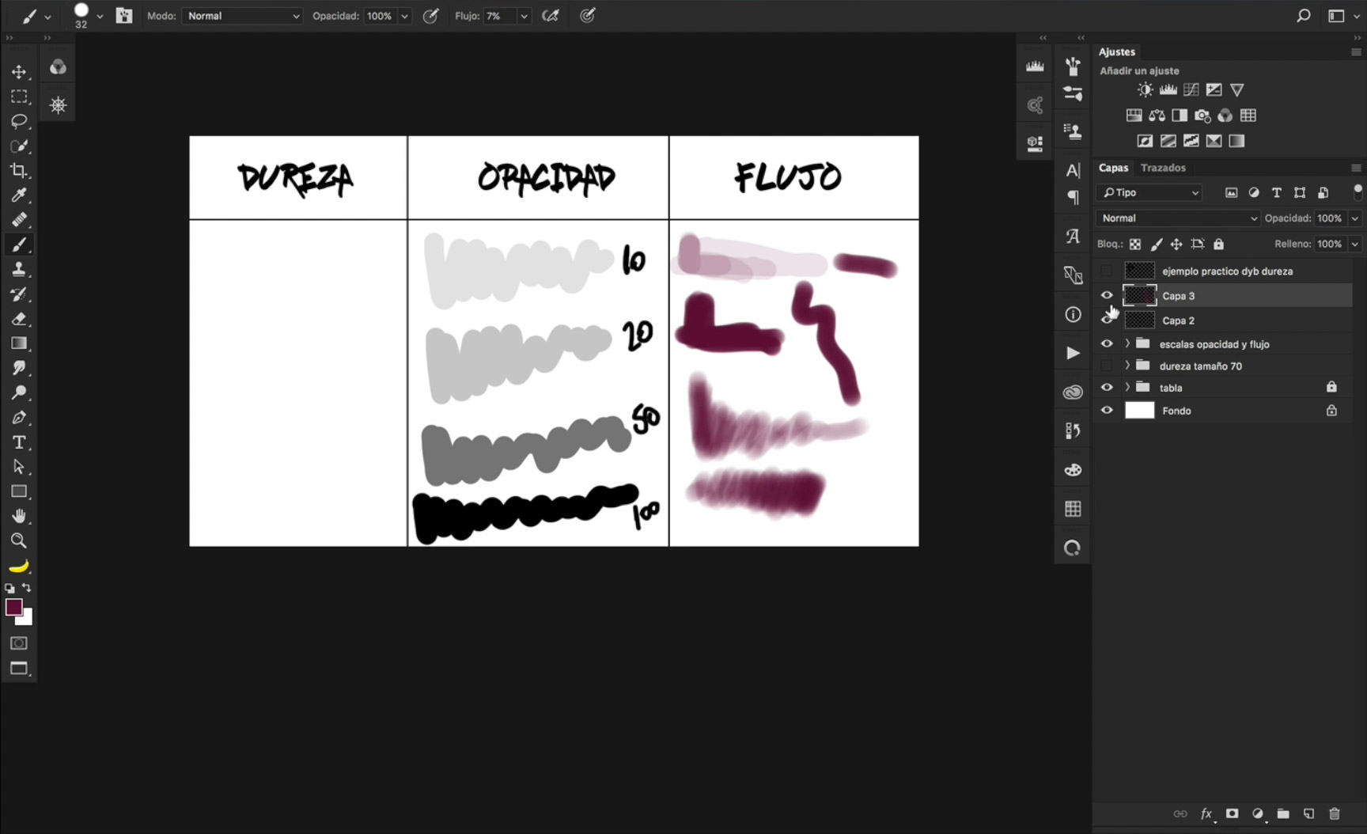Screen dimensions: 1367x834
Task: Select the History Brush tool
Action: click(19, 294)
